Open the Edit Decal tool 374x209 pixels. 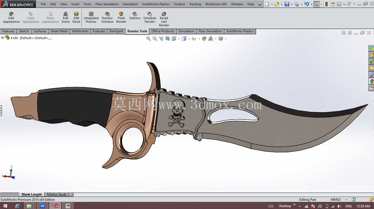[76, 18]
